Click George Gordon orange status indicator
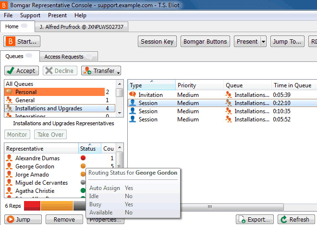 [83, 166]
